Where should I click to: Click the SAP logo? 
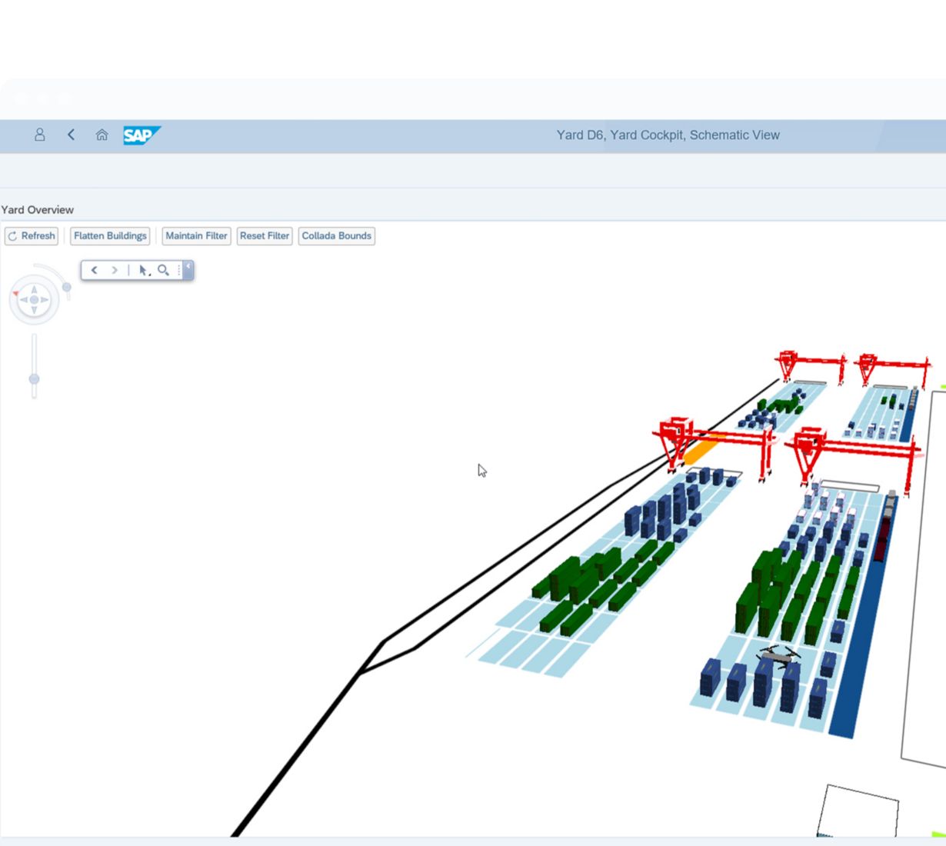click(141, 135)
